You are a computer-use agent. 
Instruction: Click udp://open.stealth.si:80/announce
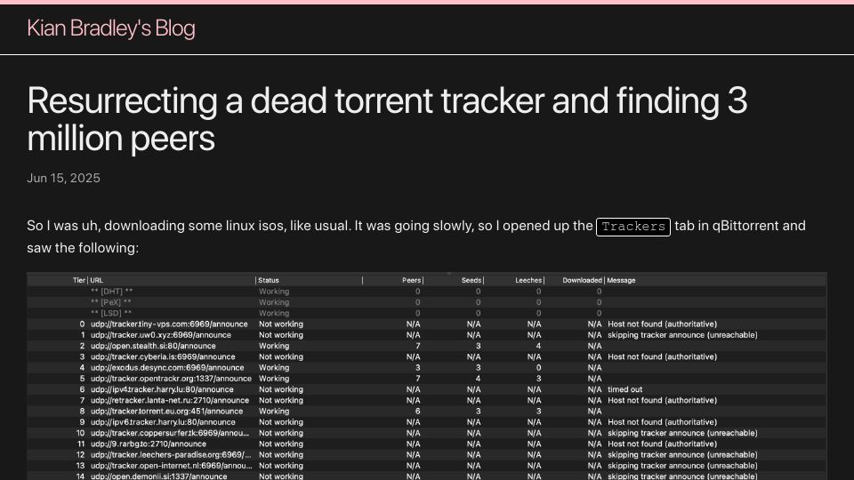click(x=153, y=346)
